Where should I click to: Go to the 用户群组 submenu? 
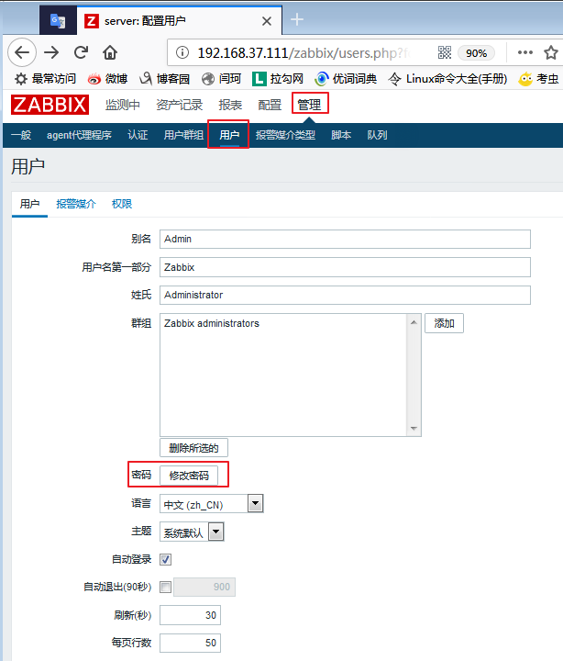(x=183, y=135)
